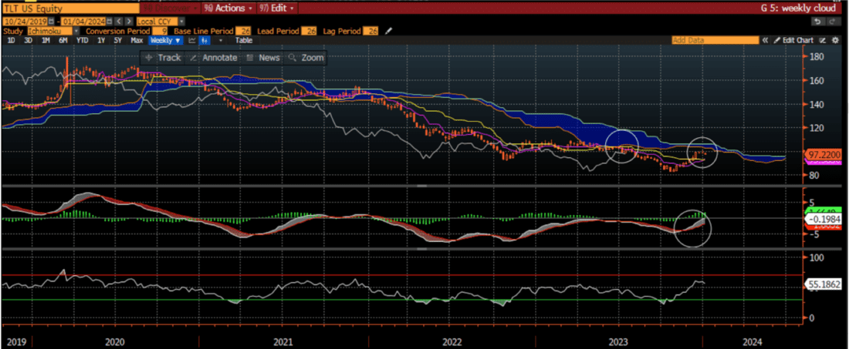Toggle the candlestick chart type button

click(x=205, y=39)
